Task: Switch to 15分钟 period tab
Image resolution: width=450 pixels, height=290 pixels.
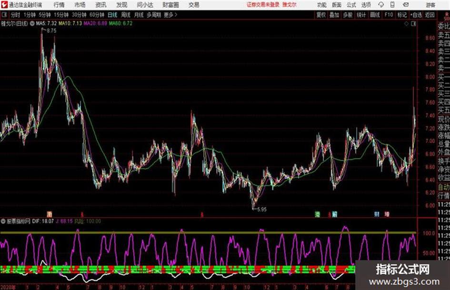Action: pyautogui.click(x=61, y=15)
